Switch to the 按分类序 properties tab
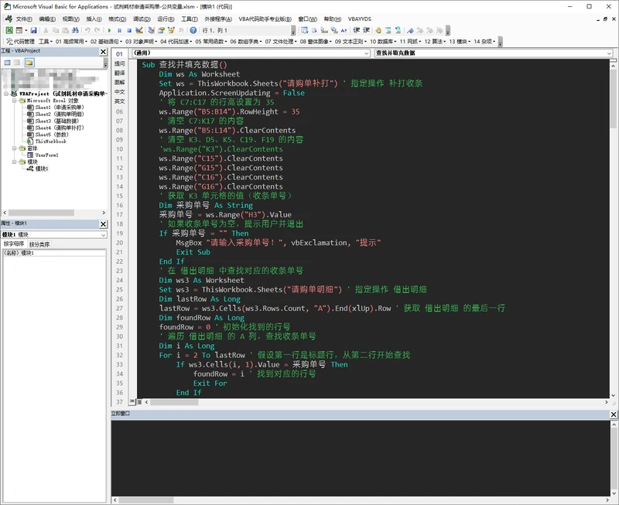 39,244
